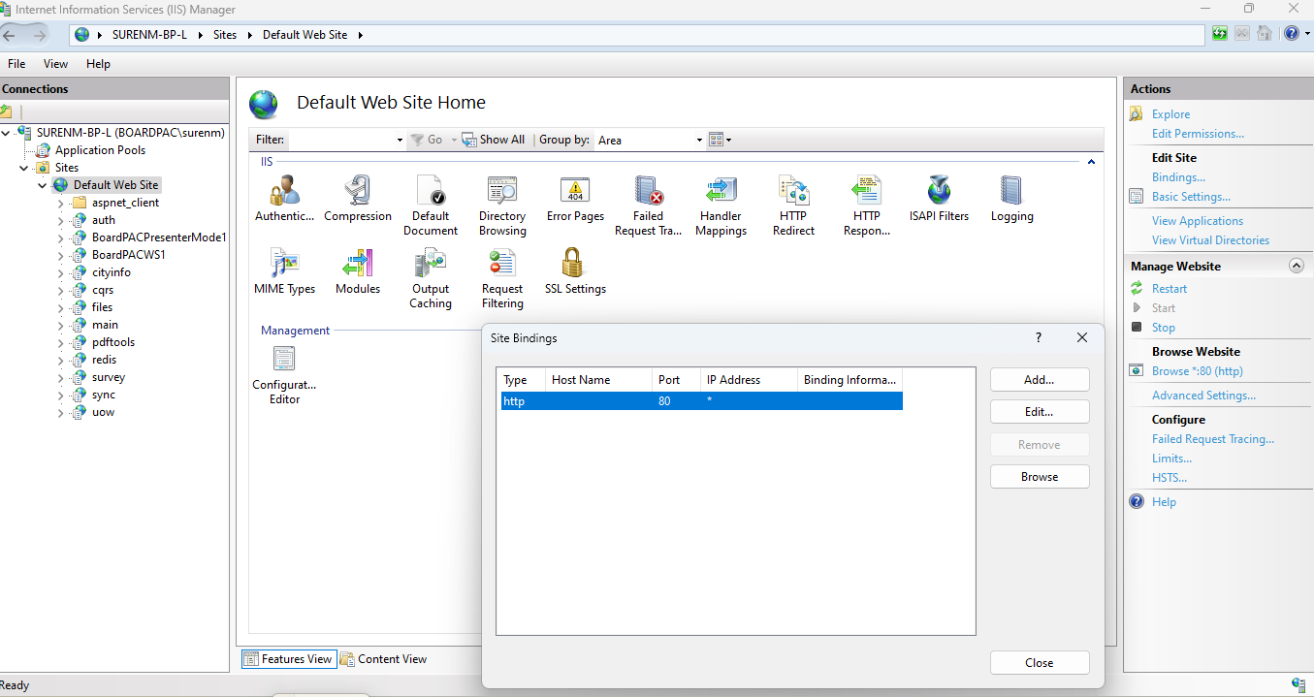The image size is (1314, 697).
Task: Open the Logging feature icon
Action: [1011, 199]
